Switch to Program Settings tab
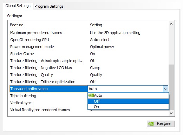Image resolution: width=183 pixels, height=135 pixels. 49,6
